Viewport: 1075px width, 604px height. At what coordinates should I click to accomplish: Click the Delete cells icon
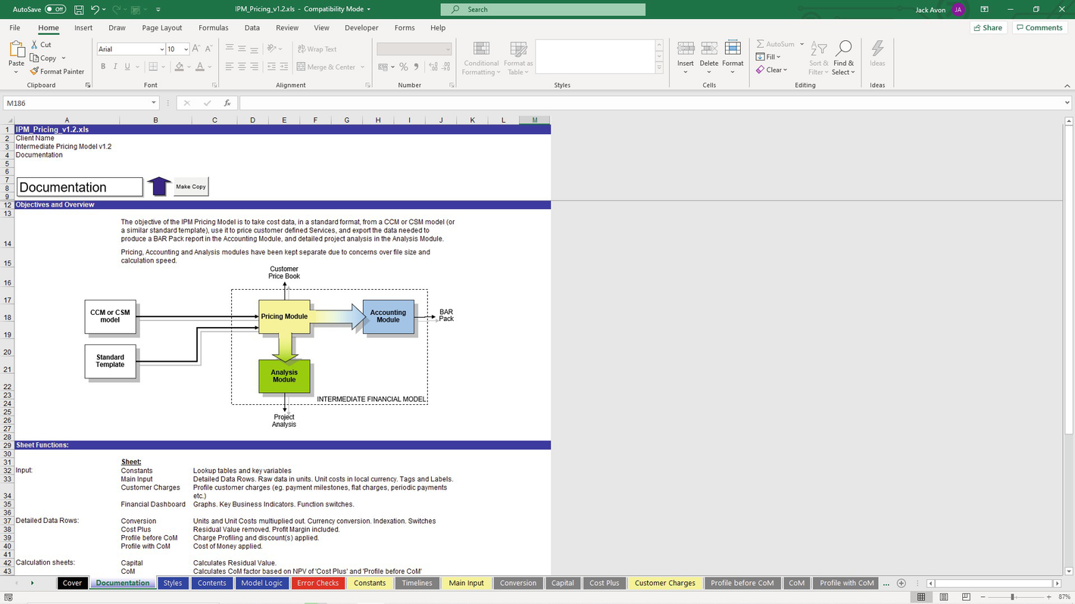(709, 49)
